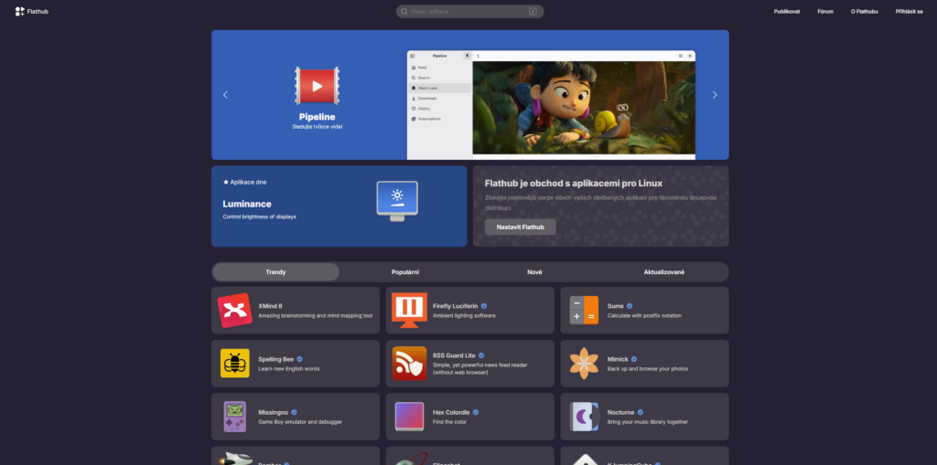The image size is (937, 465).
Task: Open the Mimick flower icon
Action: (584, 364)
